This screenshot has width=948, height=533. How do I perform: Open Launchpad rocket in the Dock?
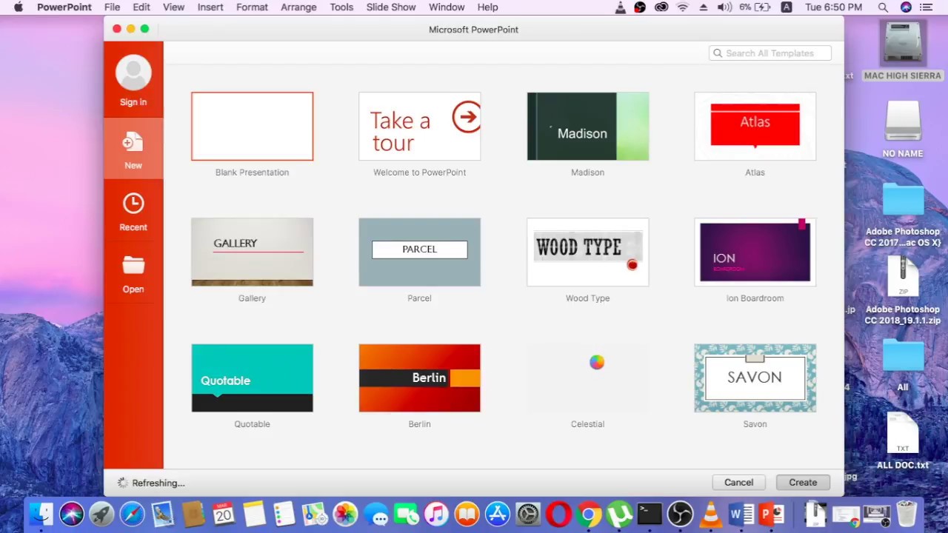[x=102, y=514]
